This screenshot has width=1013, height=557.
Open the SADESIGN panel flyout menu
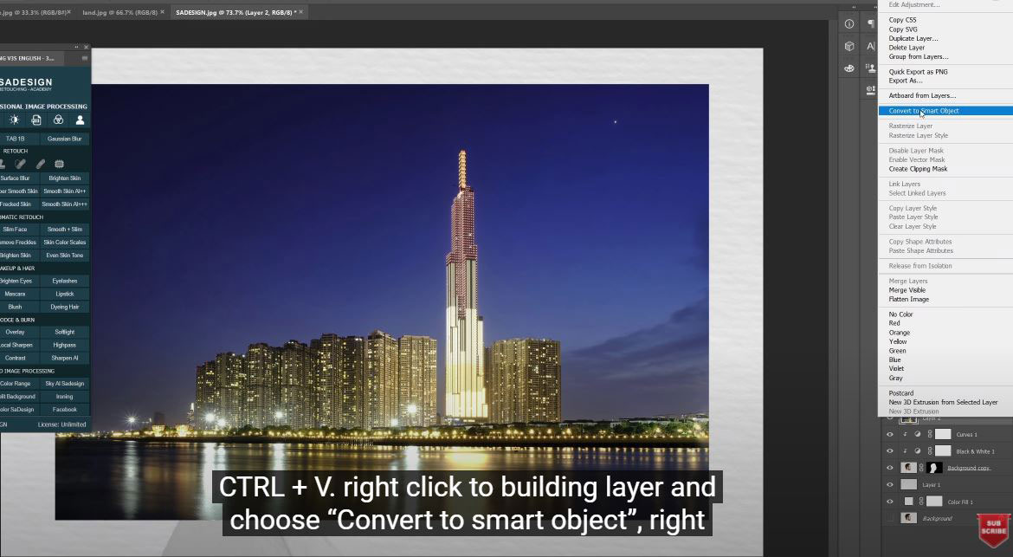point(85,58)
